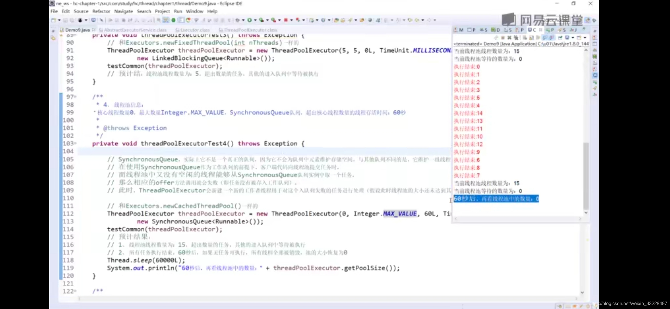This screenshot has width=670, height=309.
Task: Click the Forward navigation arrow
Action: click(x=429, y=20)
